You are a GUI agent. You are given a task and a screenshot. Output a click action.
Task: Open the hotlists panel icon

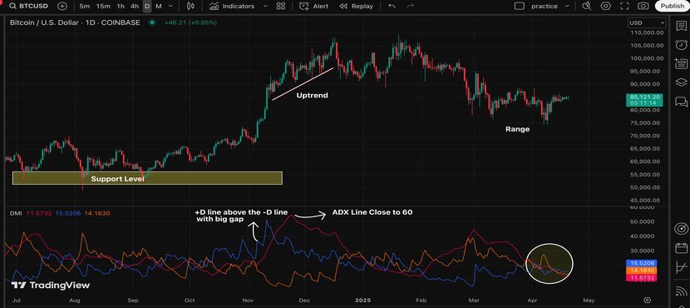[681, 64]
